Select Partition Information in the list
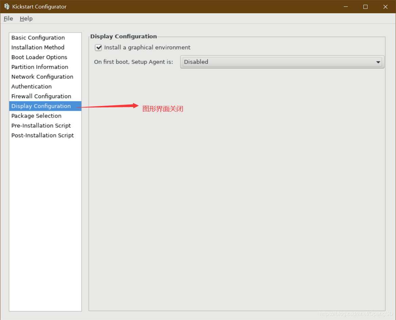This screenshot has height=320, width=396. pyautogui.click(x=45, y=67)
